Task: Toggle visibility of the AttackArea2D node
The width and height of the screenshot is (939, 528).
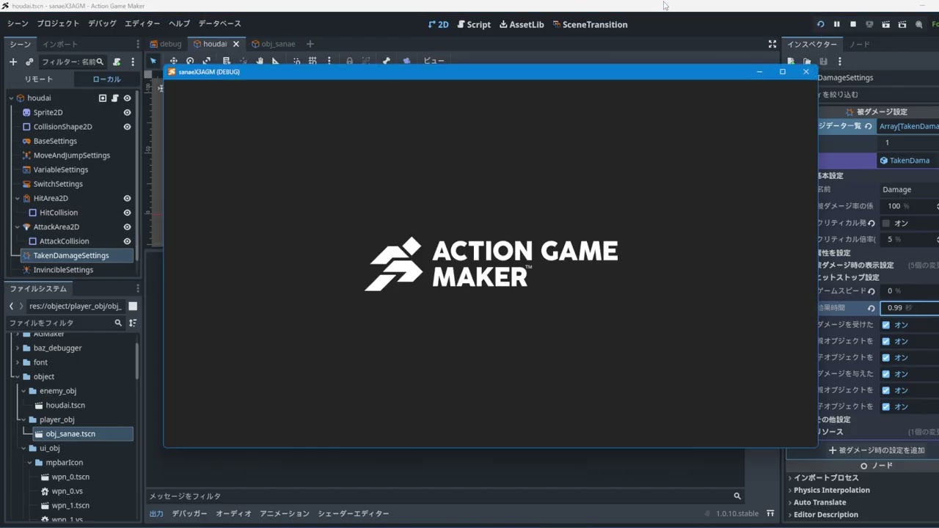Action: tap(127, 227)
